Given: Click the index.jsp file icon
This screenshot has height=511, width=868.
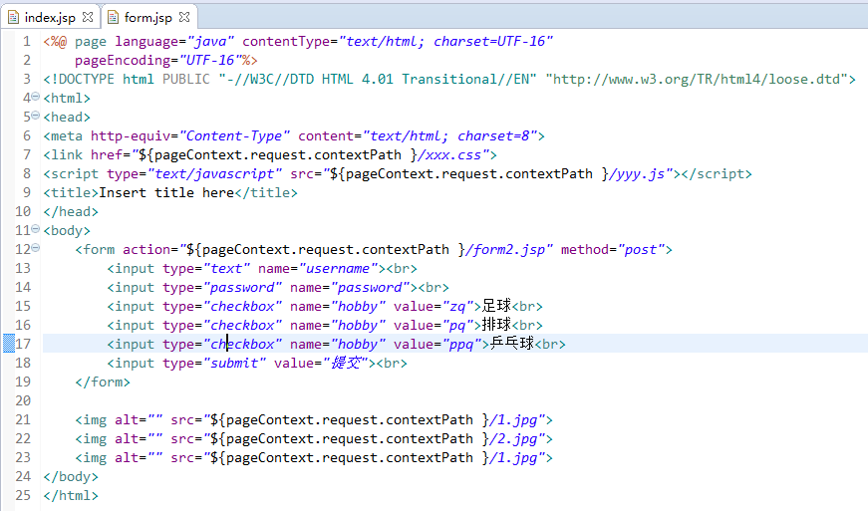Looking at the screenshot, I should pyautogui.click(x=13, y=18).
